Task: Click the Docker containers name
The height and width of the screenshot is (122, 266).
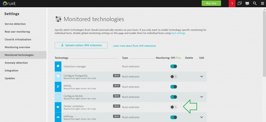Action: 74,106
